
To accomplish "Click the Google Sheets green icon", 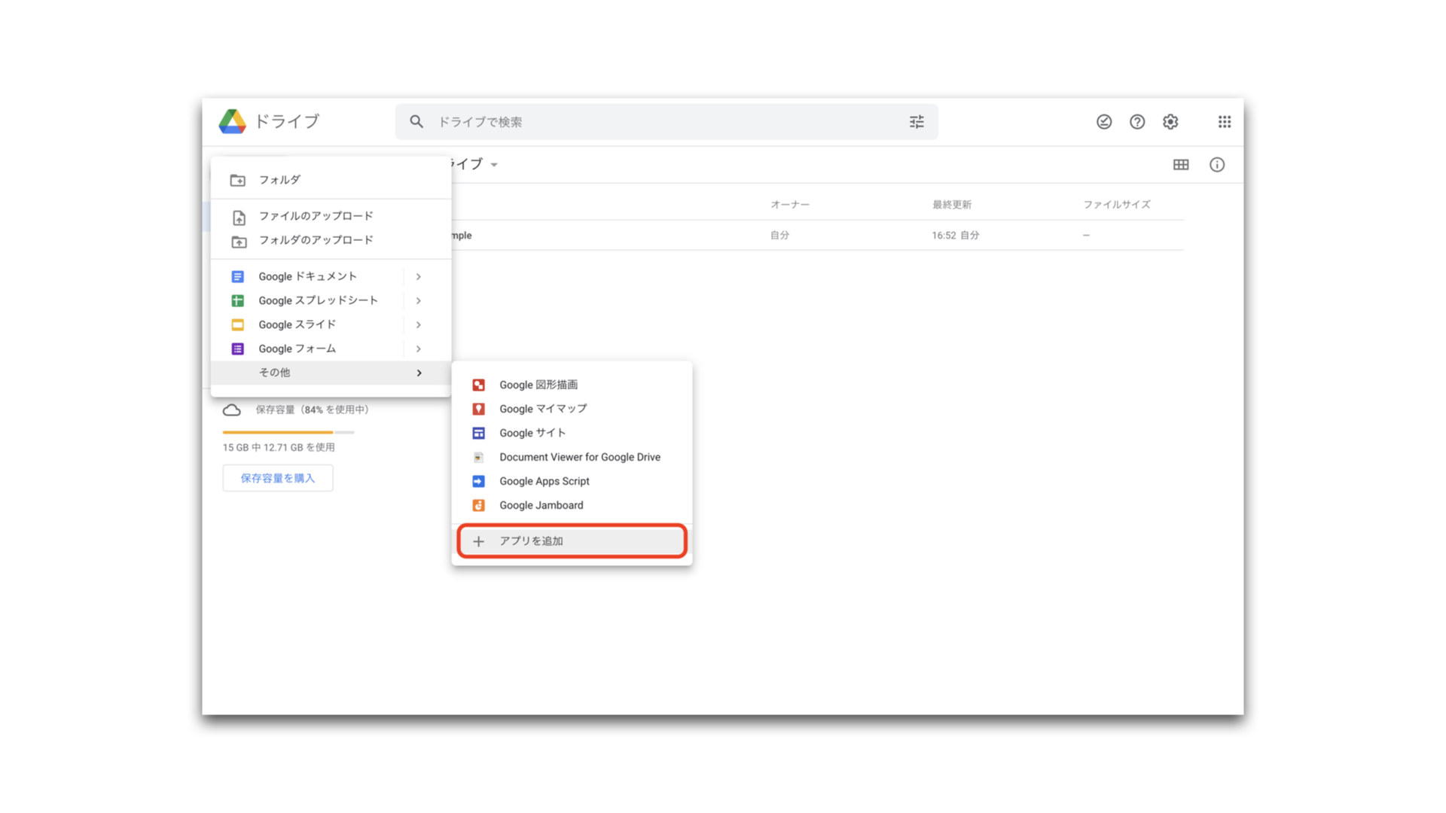I will coord(237,301).
